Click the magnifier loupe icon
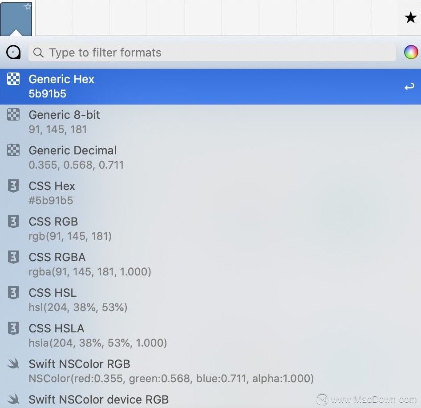The height and width of the screenshot is (408, 421). click(x=13, y=52)
